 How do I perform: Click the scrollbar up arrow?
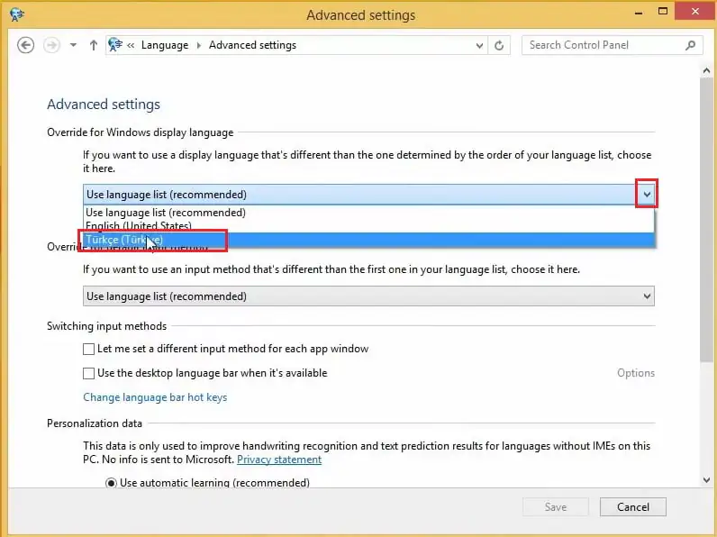706,71
